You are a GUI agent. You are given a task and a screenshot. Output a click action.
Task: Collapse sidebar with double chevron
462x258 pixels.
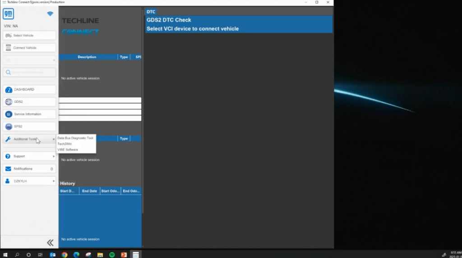click(x=50, y=242)
